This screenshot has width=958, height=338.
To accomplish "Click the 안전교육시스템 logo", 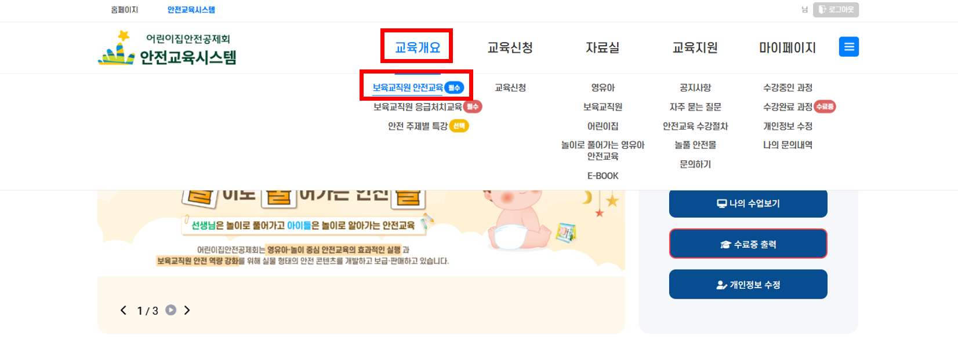I will coord(168,48).
